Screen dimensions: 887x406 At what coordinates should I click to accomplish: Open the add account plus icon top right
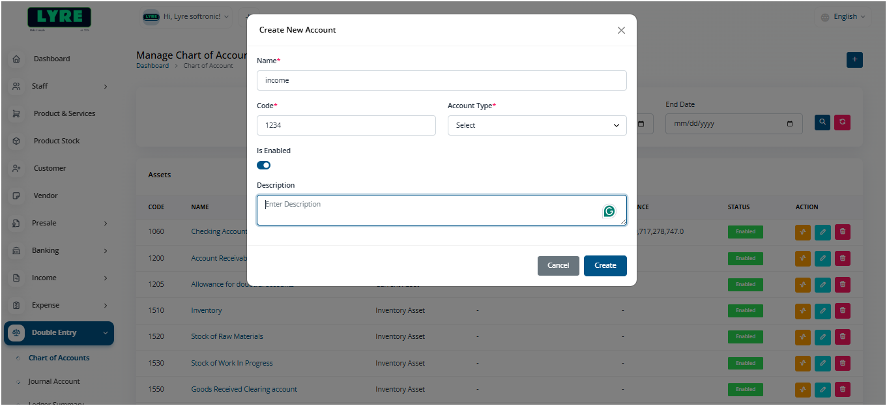[854, 59]
